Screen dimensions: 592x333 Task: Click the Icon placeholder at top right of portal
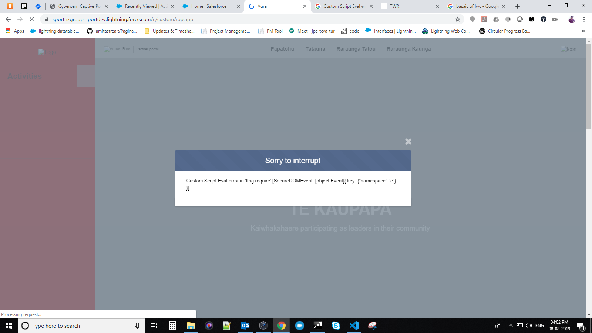pos(569,49)
